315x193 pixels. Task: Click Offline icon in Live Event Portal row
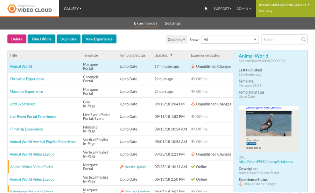[193, 117]
